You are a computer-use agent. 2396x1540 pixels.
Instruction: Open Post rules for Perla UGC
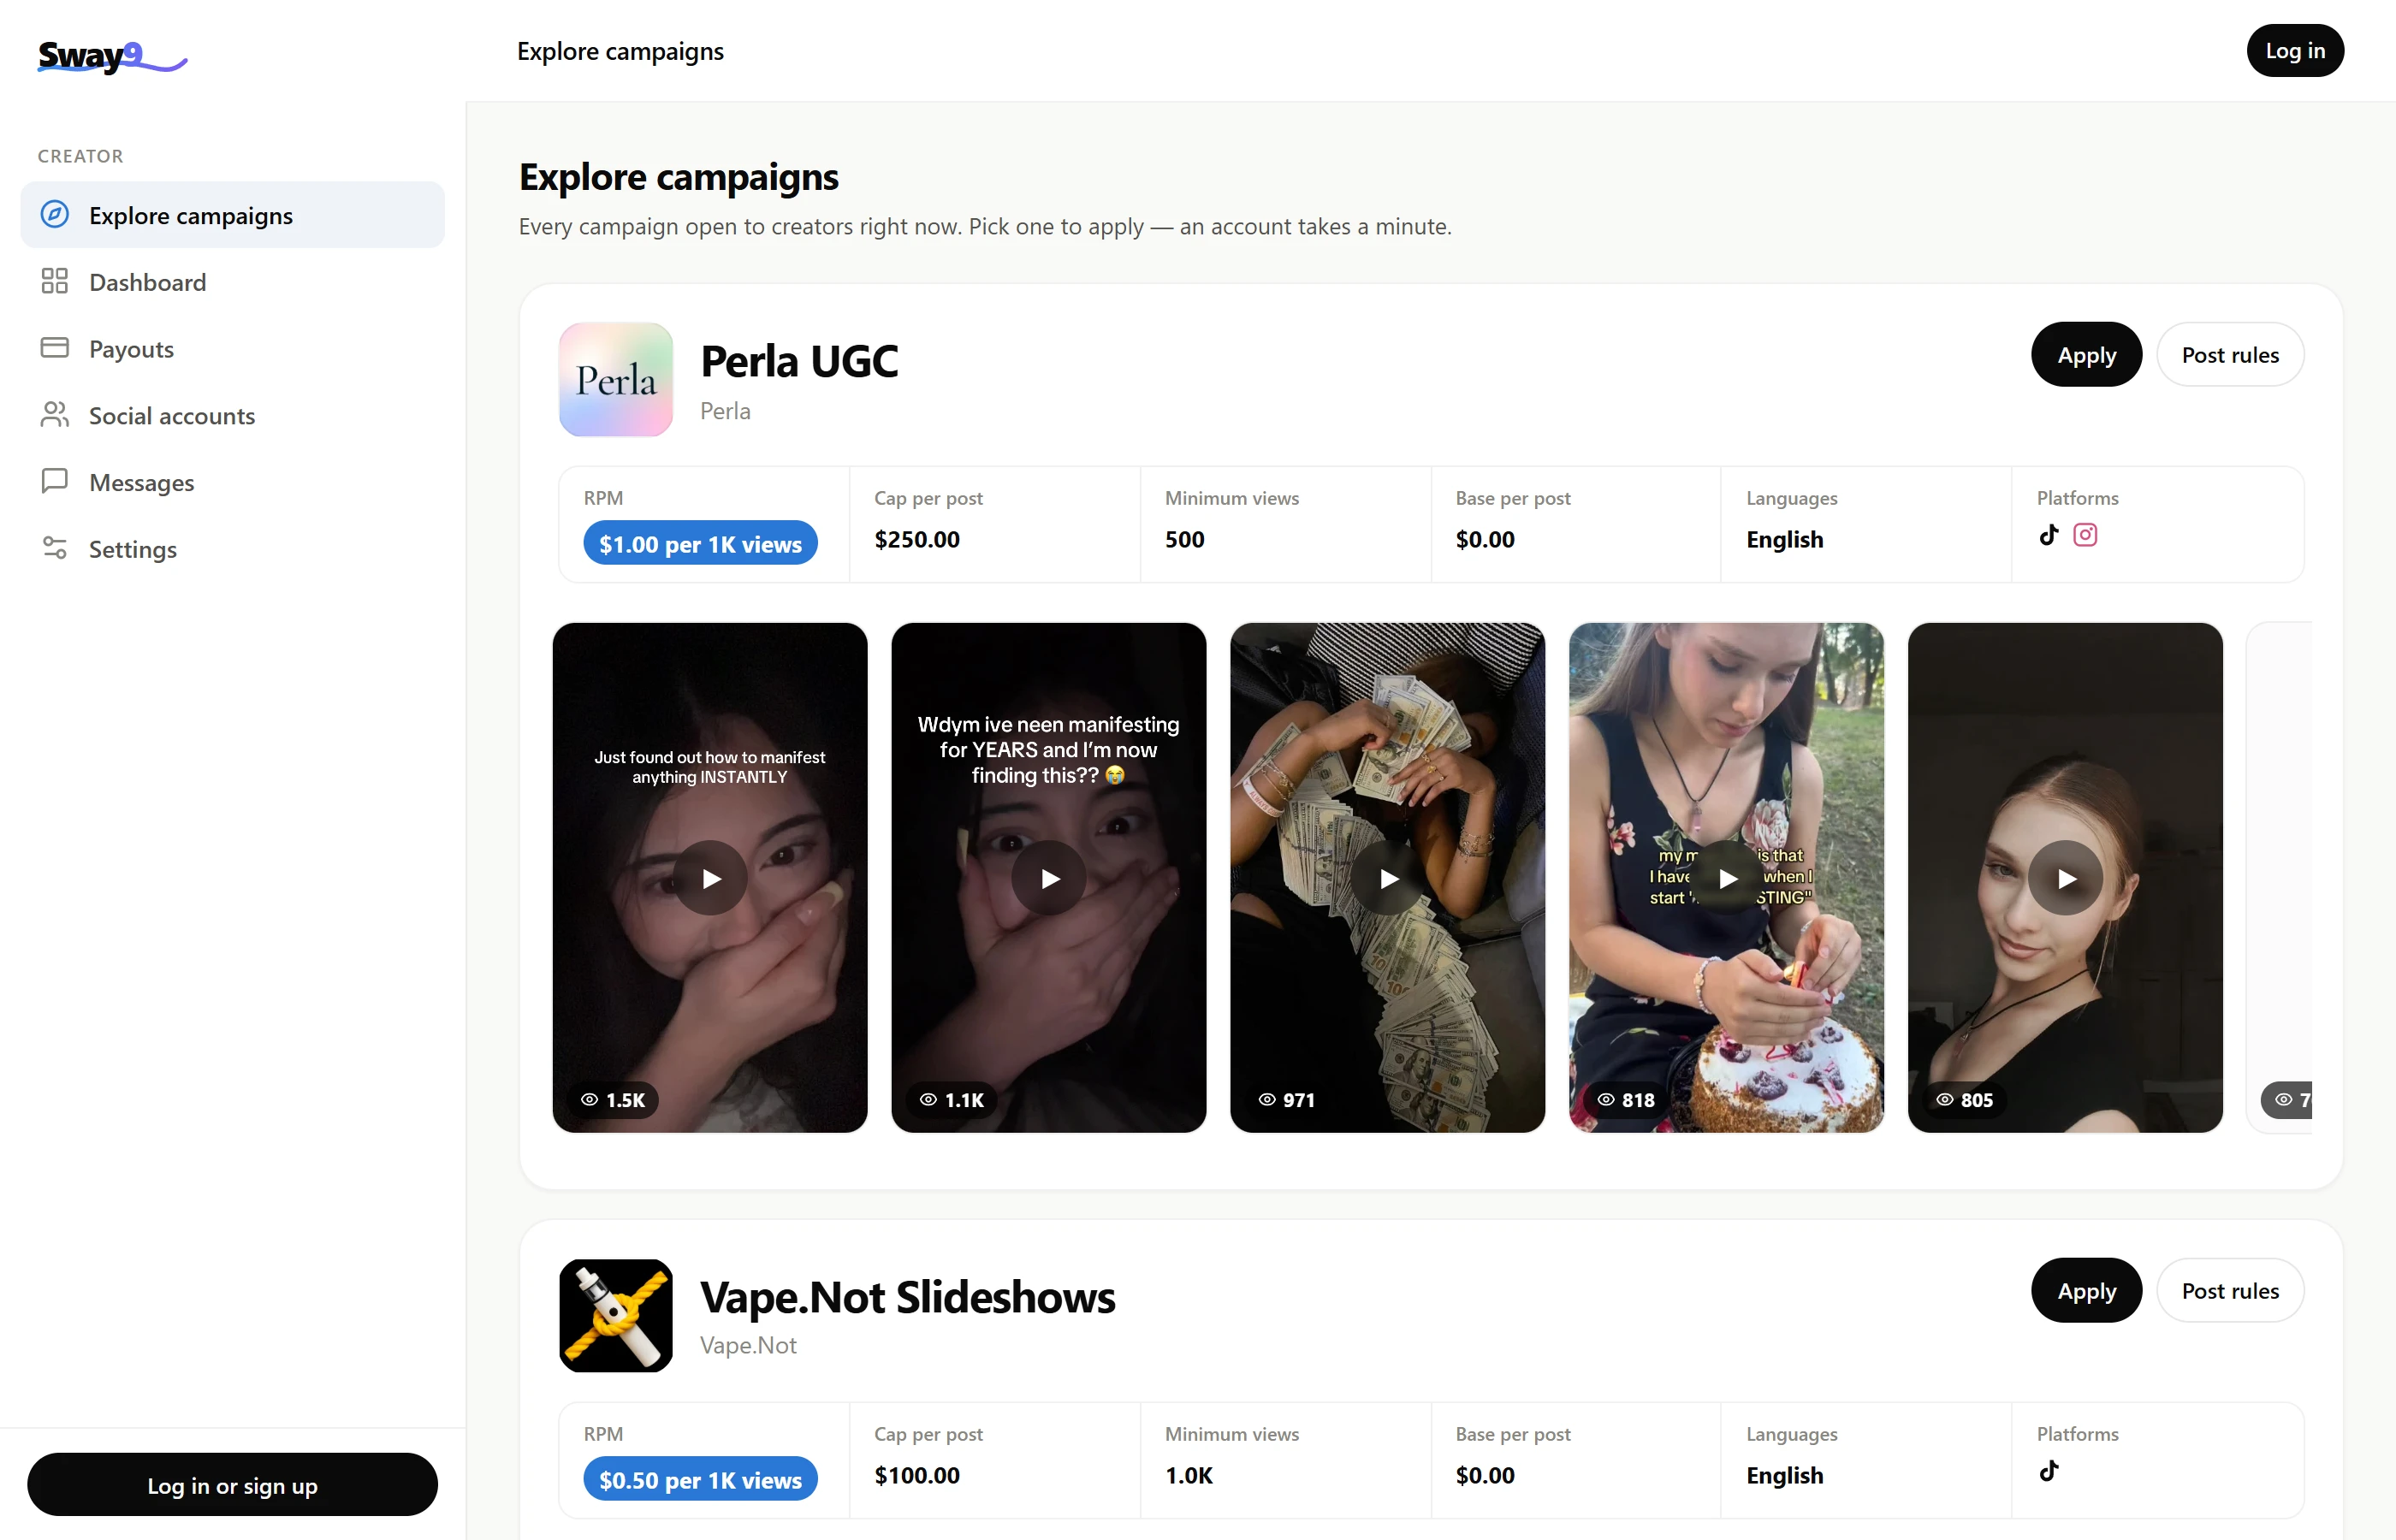(x=2230, y=355)
